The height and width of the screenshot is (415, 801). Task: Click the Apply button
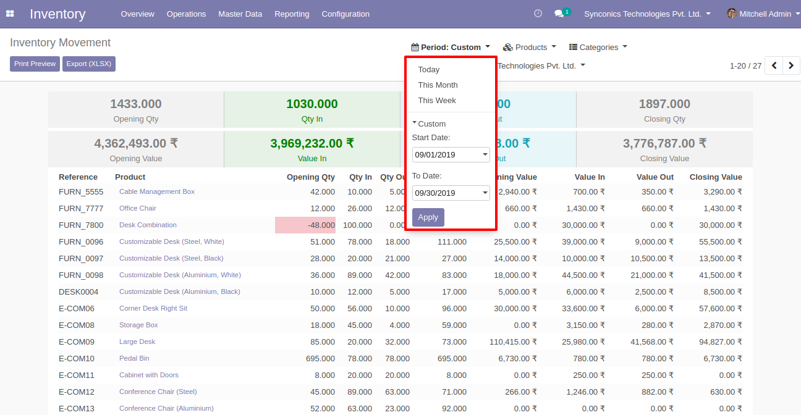[428, 217]
